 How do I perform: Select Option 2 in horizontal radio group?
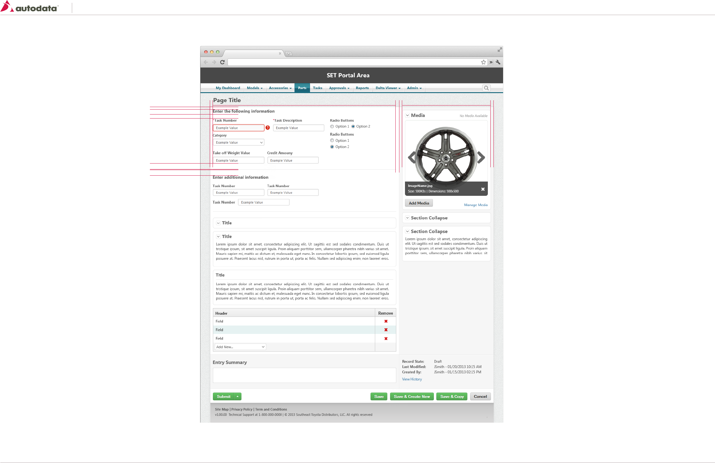point(353,126)
